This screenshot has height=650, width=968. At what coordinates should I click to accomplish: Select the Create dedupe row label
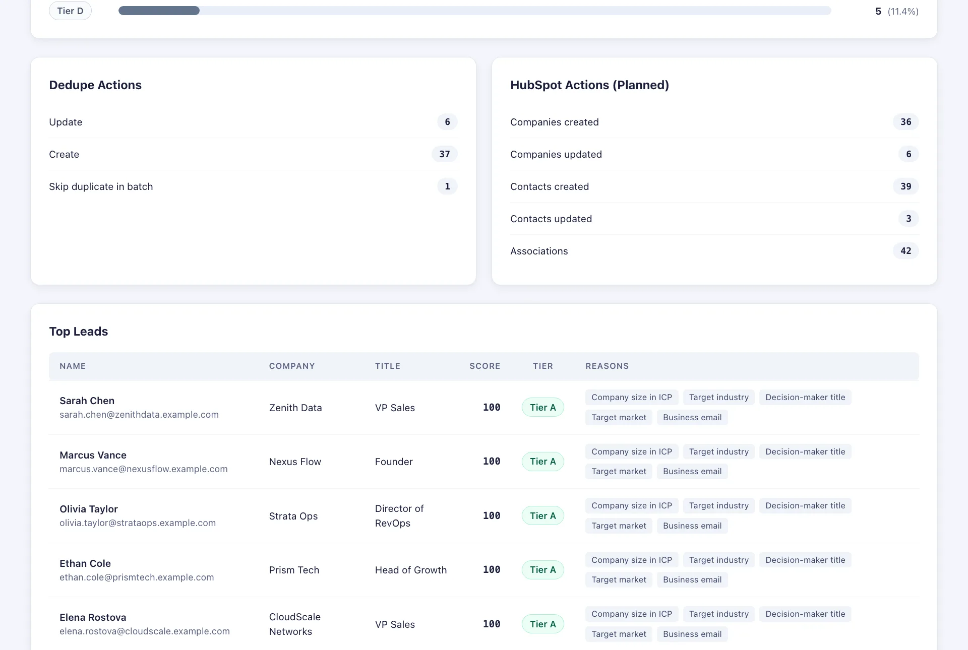pyautogui.click(x=64, y=154)
